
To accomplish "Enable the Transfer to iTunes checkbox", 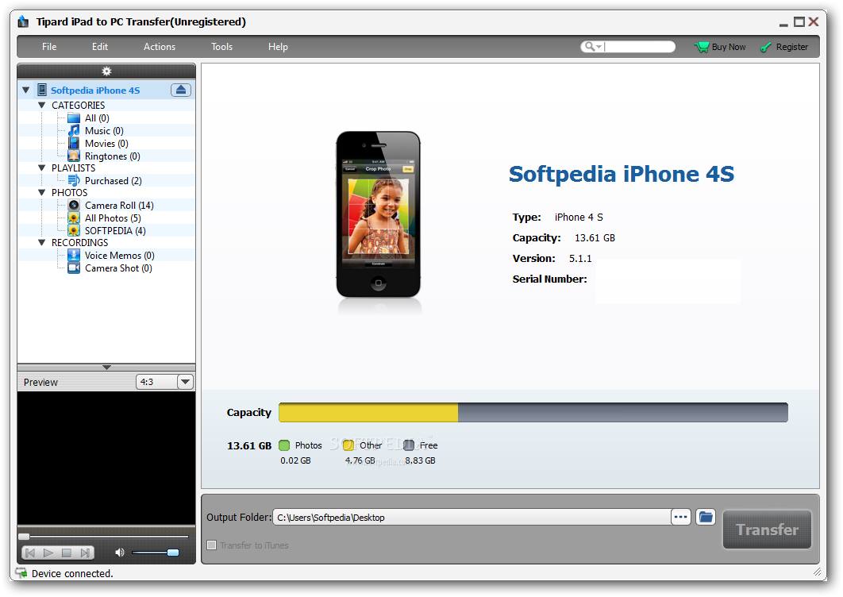I will click(x=212, y=545).
